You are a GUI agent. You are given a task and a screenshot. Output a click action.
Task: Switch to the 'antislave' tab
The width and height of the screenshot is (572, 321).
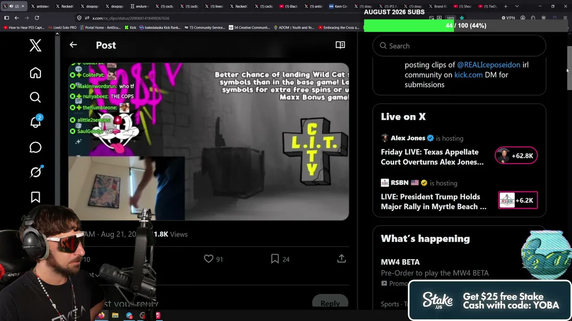pyautogui.click(x=39, y=6)
